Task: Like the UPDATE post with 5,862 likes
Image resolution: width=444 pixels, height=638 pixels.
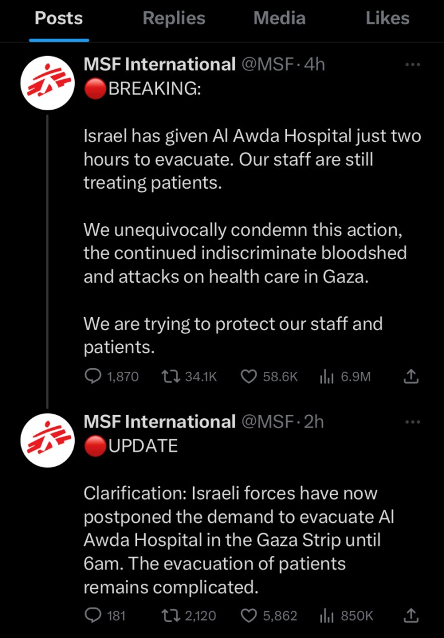Action: pyautogui.click(x=249, y=616)
